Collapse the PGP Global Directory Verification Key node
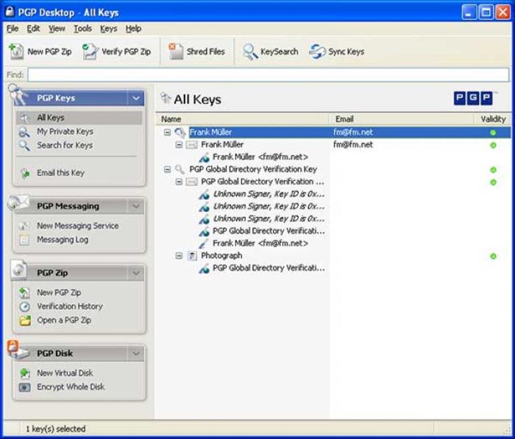Image resolution: width=515 pixels, height=439 pixels. click(168, 170)
